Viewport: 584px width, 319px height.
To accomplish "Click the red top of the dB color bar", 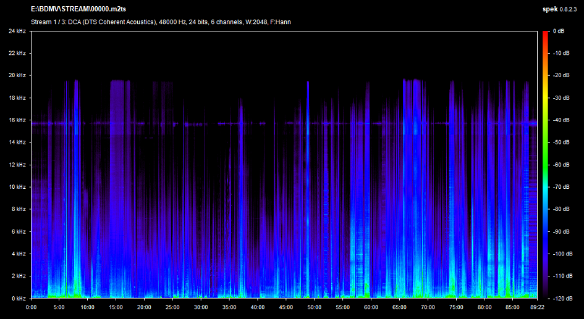I will coord(545,36).
